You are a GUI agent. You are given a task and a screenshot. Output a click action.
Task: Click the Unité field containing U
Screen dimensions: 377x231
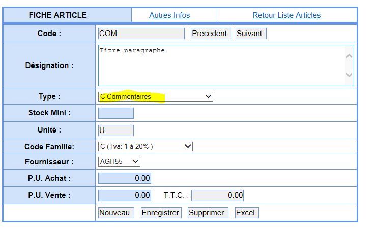[115, 130]
